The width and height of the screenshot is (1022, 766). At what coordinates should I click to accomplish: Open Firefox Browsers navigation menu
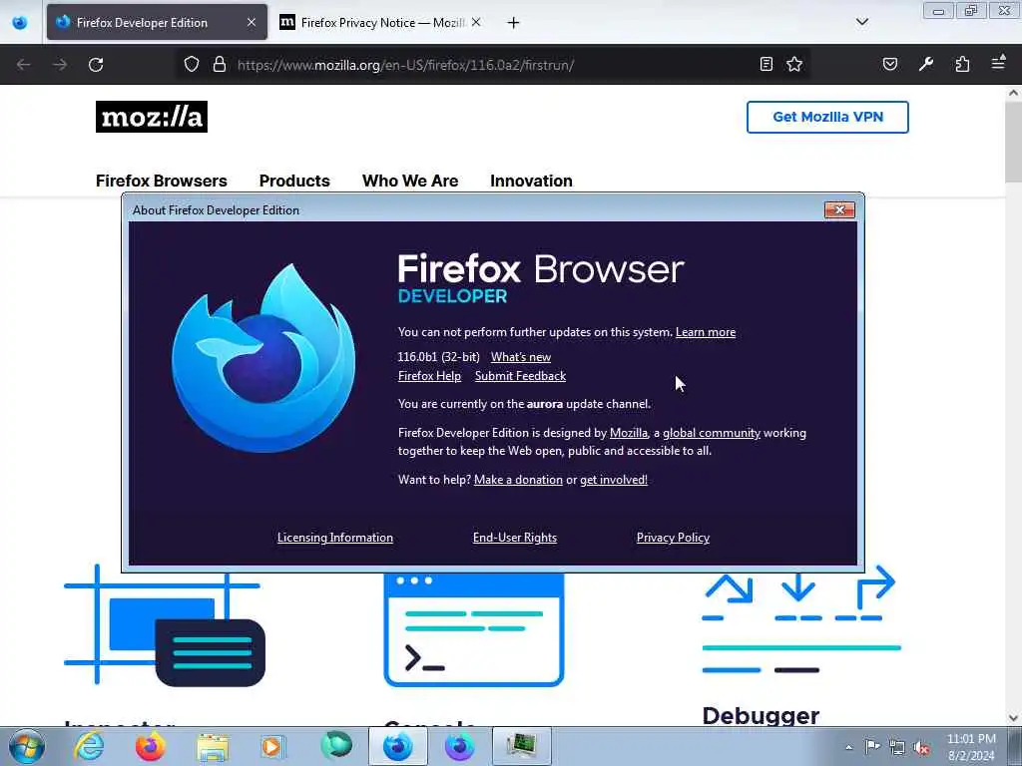[161, 181]
